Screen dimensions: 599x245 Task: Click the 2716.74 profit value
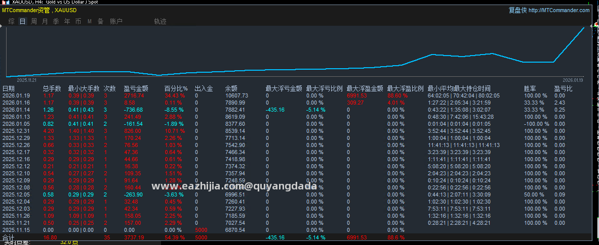pos(134,95)
